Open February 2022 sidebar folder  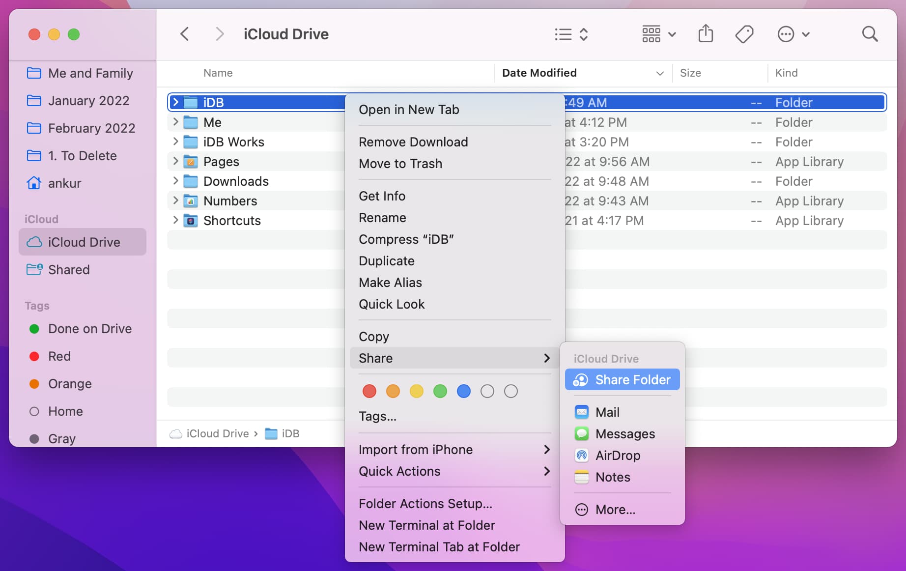point(83,128)
